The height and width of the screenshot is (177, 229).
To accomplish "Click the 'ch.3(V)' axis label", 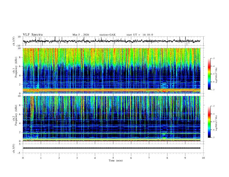I will [x=14, y=148].
